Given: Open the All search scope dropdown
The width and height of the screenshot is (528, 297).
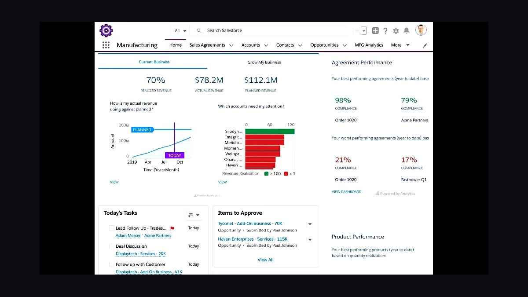Looking at the screenshot, I should [180, 30].
